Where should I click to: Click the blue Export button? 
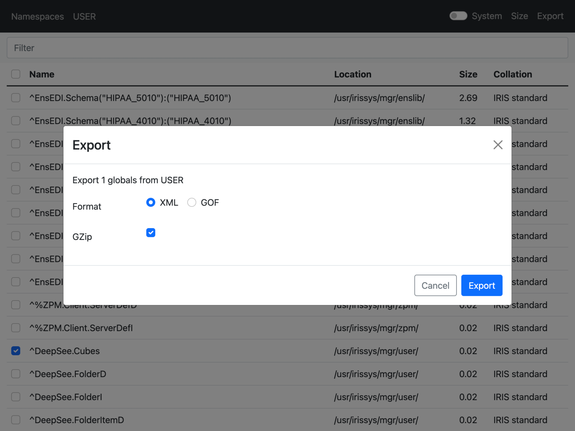click(482, 286)
